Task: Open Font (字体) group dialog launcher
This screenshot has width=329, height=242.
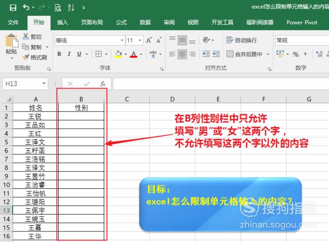Action: click(161, 69)
